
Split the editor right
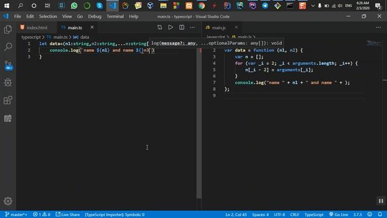(x=181, y=27)
